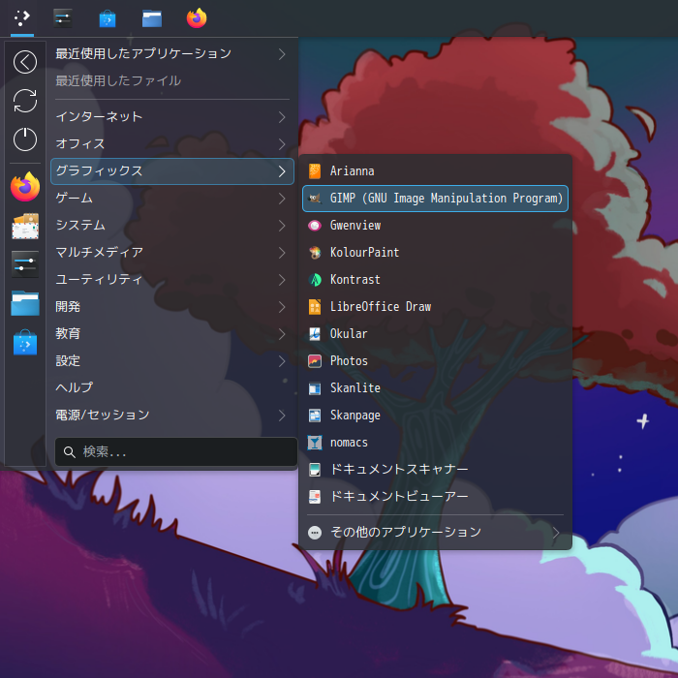
Task: Click the Kontrast text label
Action: (x=355, y=280)
